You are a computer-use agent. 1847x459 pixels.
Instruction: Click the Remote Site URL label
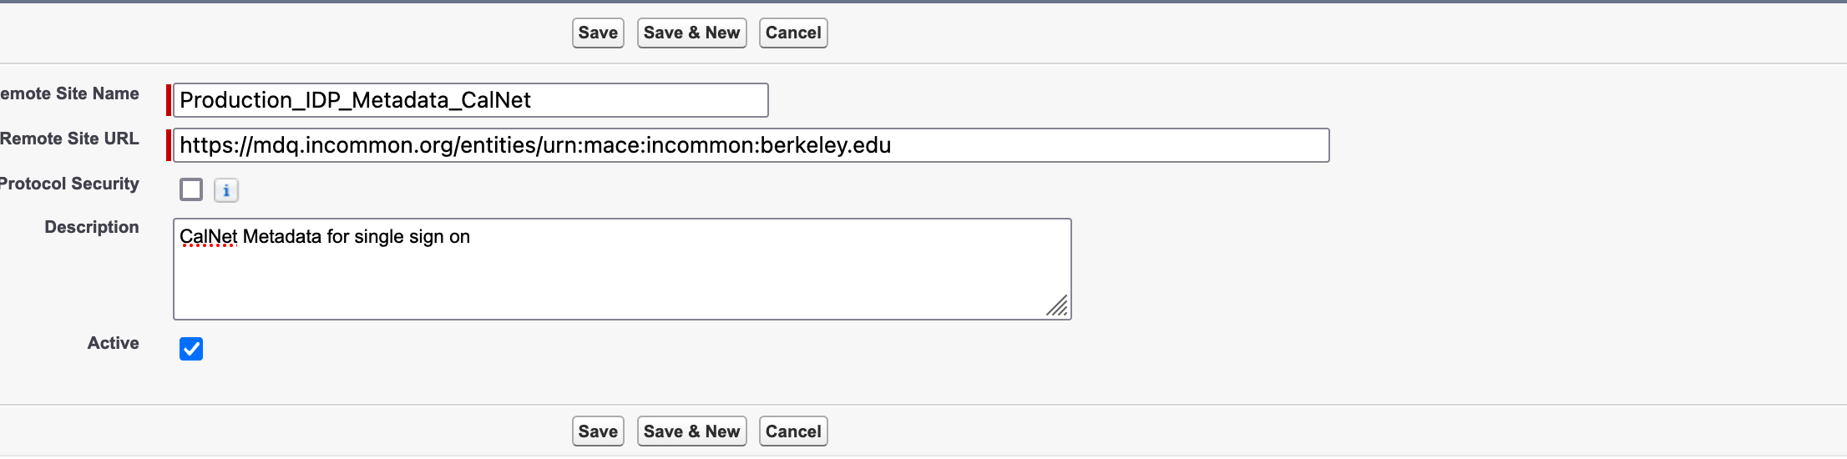coord(70,139)
